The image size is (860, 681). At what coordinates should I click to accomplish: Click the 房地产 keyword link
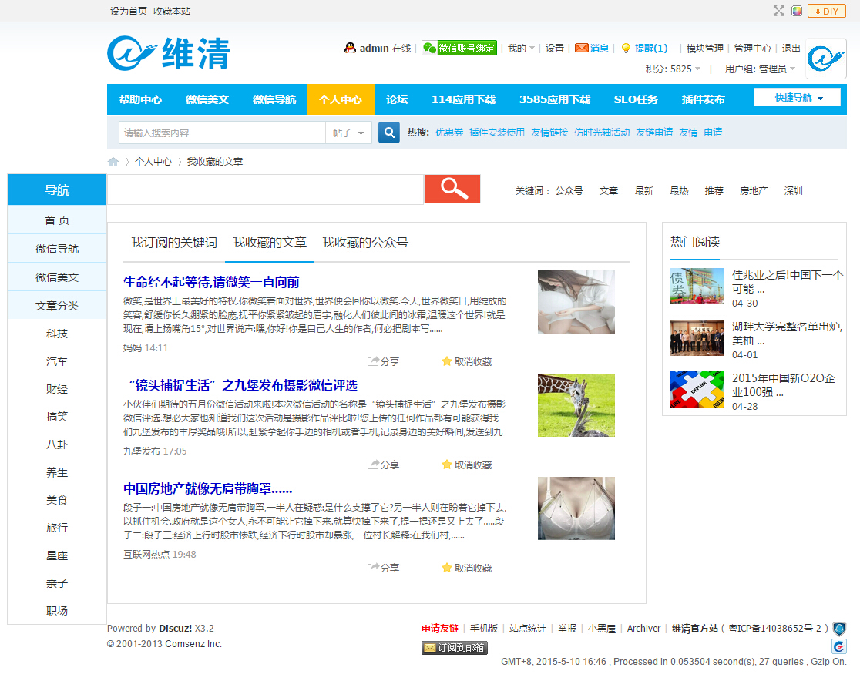[754, 191]
